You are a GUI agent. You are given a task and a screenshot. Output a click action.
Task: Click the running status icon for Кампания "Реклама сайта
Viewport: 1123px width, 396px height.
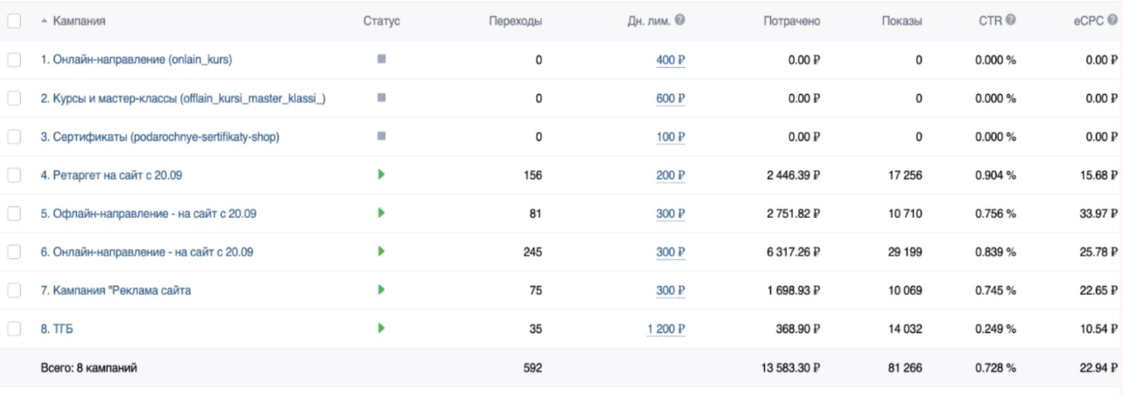(x=381, y=290)
